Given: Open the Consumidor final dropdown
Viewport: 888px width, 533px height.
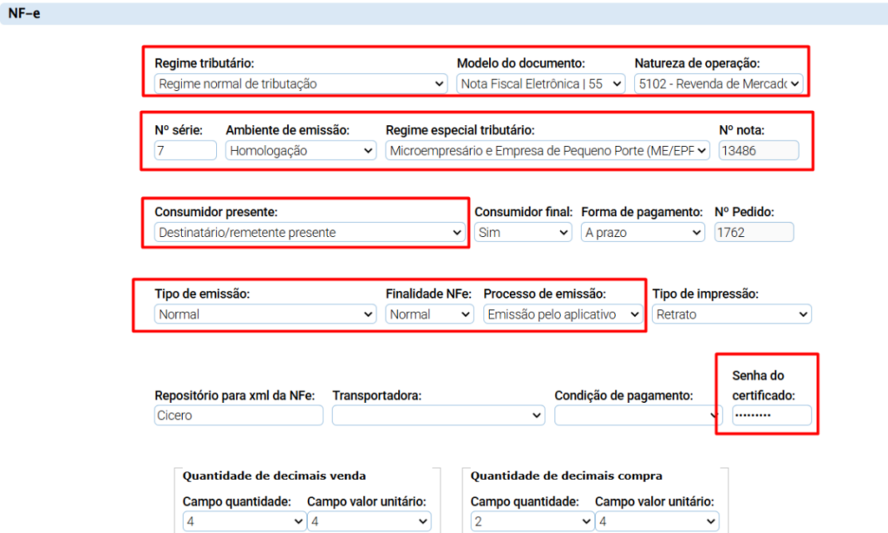Looking at the screenshot, I should pyautogui.click(x=523, y=233).
